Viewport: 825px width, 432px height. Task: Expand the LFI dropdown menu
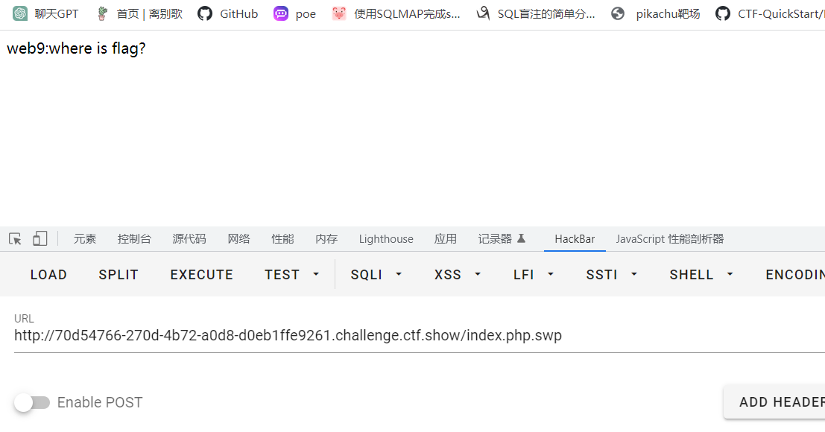coord(534,275)
